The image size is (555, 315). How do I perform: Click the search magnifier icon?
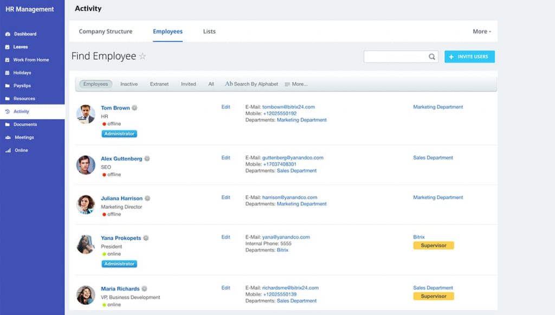tap(432, 56)
